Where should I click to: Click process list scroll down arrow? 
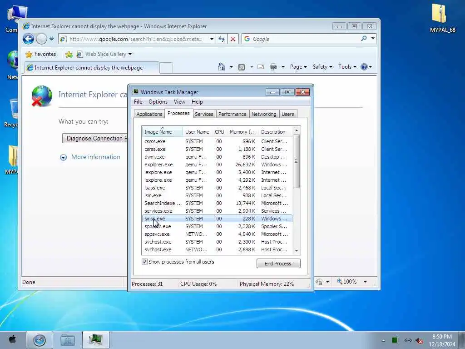click(297, 251)
